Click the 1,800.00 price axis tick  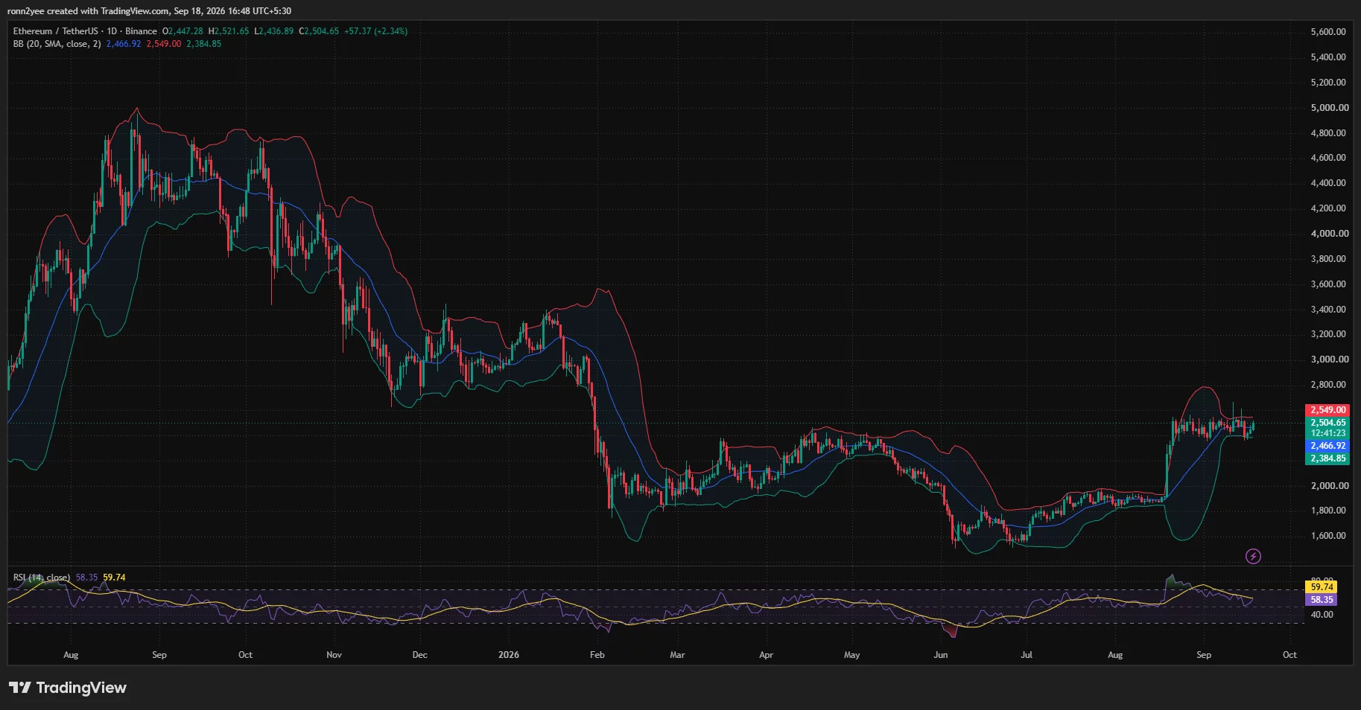pyautogui.click(x=1328, y=511)
